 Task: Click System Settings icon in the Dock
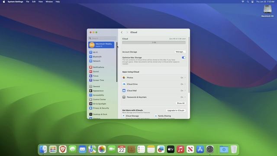pyautogui.click(x=210, y=149)
